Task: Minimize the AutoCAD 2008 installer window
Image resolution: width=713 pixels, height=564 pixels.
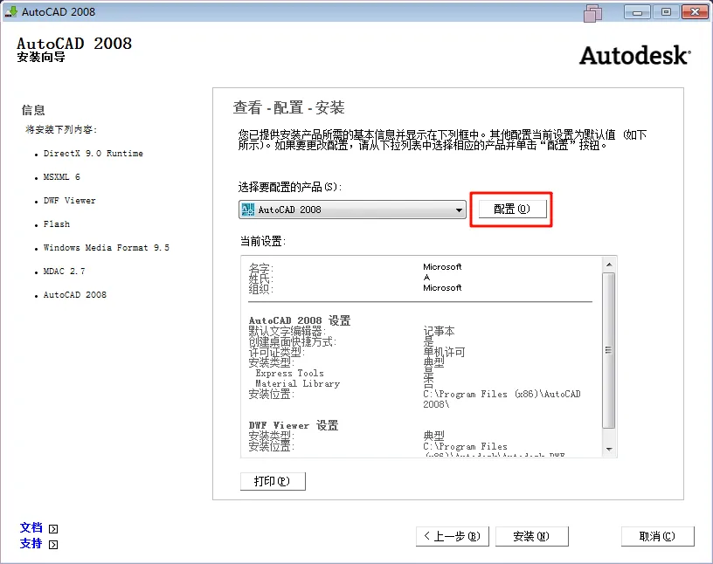Action: click(638, 12)
